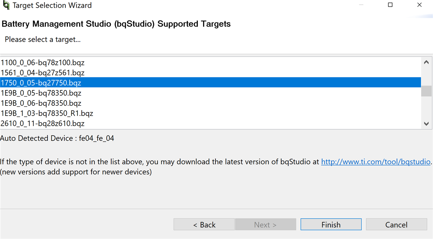
Task: Open the ti.com/tool/bqstudio link
Action: [x=376, y=162]
